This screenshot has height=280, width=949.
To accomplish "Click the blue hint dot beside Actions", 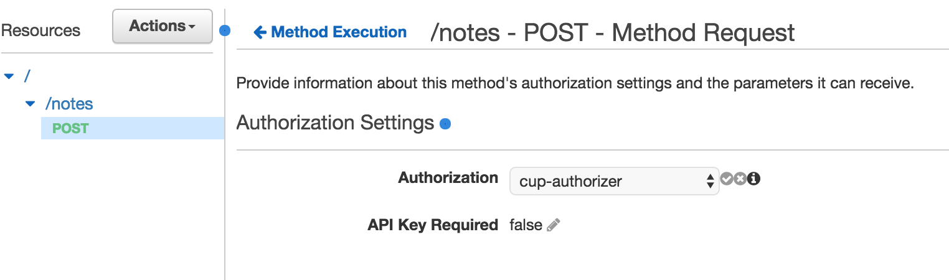I will click(x=225, y=30).
